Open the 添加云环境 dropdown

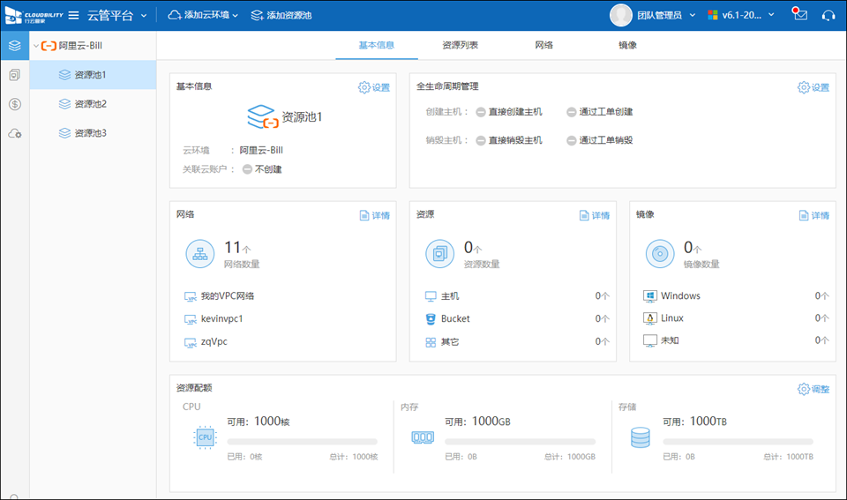[203, 15]
